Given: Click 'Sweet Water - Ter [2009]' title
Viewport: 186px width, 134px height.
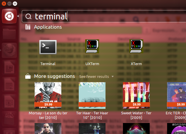Looking at the screenshot, I should tap(136, 115).
